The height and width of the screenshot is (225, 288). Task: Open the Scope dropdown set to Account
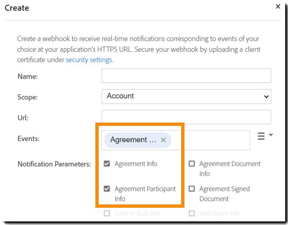tap(186, 96)
